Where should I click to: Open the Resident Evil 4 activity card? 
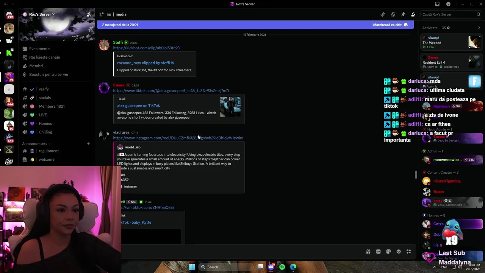pyautogui.click(x=451, y=62)
